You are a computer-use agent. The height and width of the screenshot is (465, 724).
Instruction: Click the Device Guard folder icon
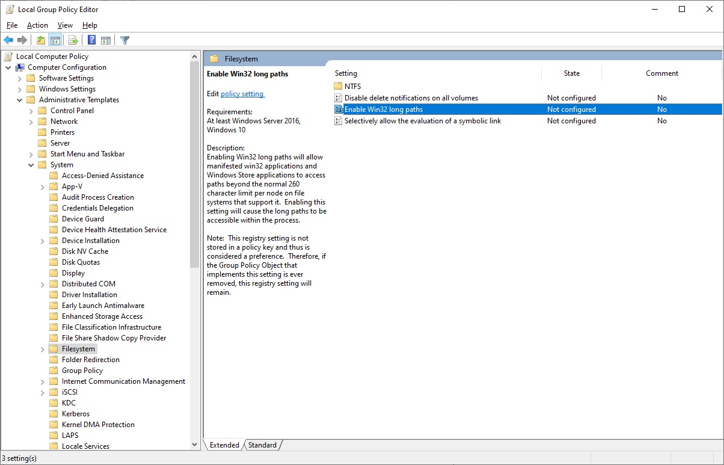coord(54,219)
